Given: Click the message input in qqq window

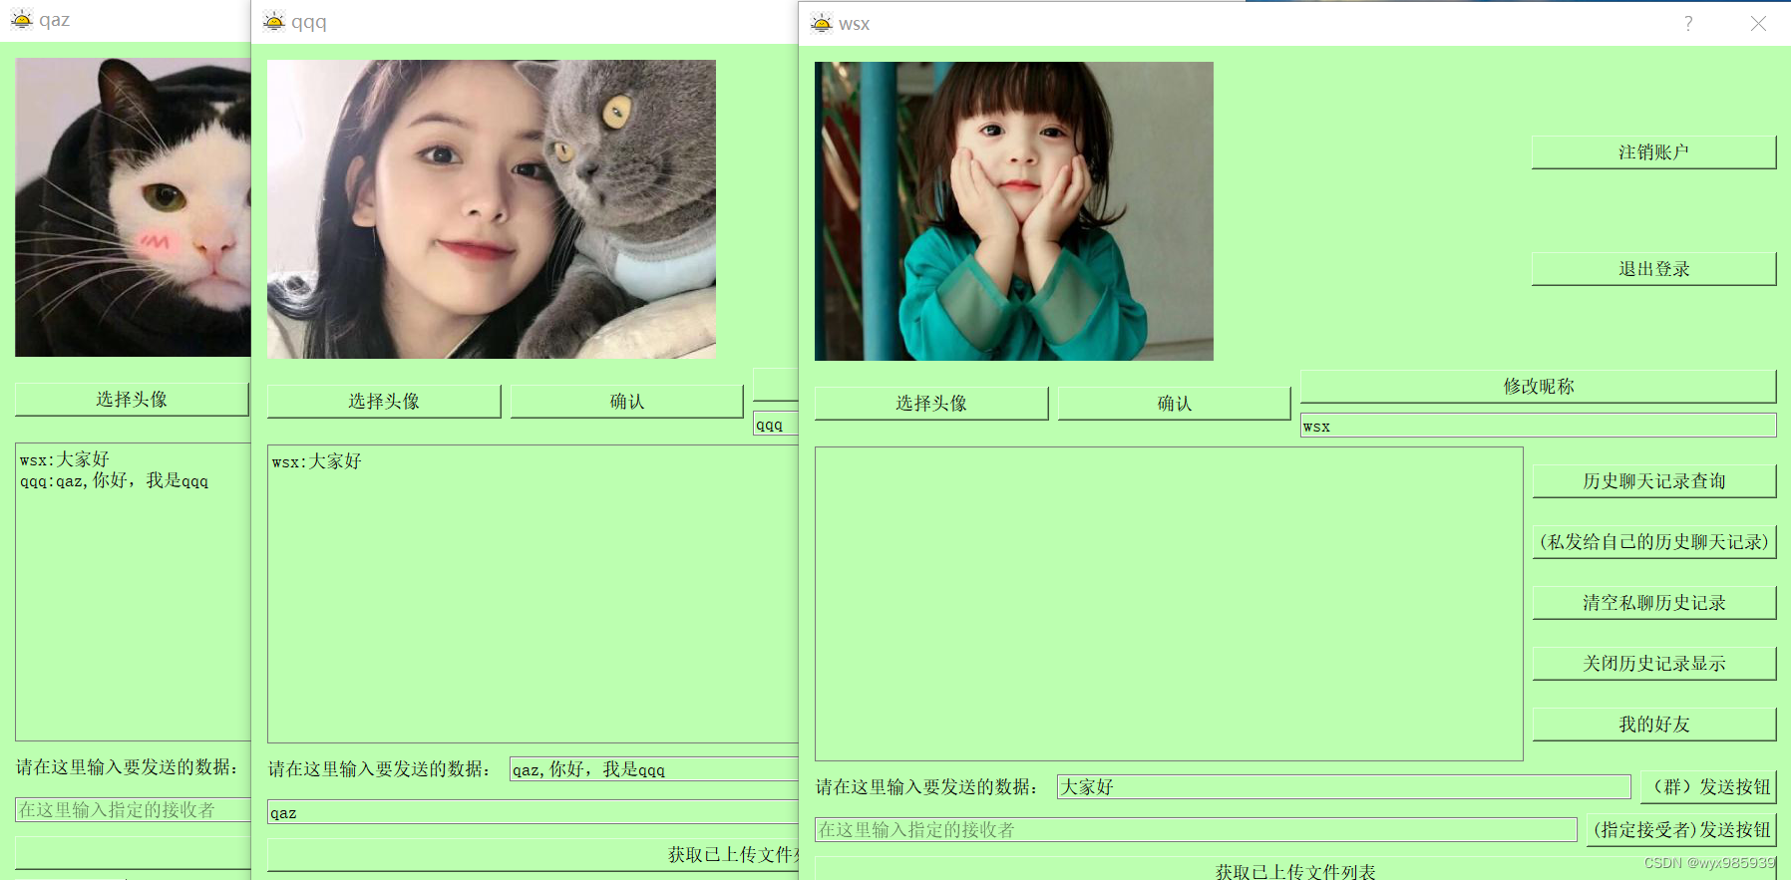Looking at the screenshot, I should 654,768.
